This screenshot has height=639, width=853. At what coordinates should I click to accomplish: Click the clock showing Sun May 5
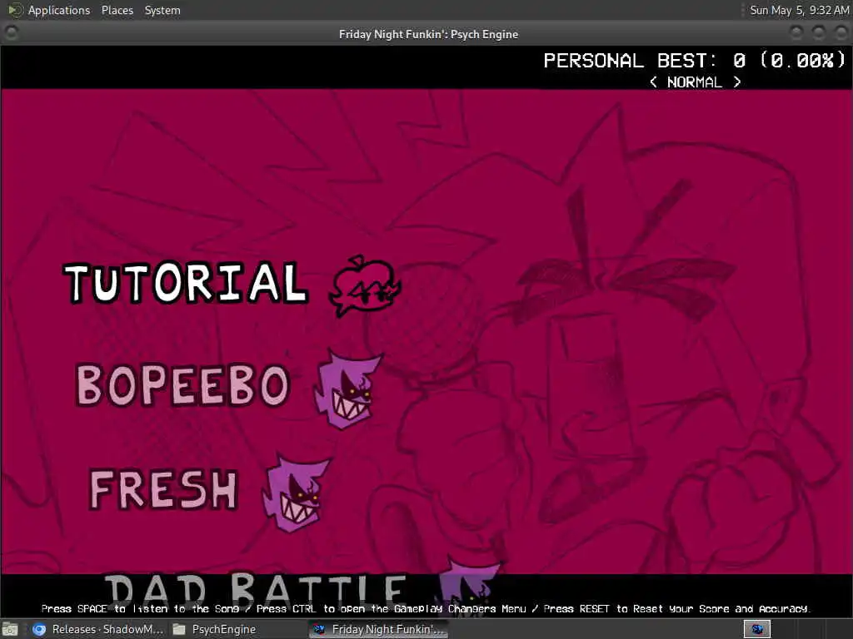799,10
